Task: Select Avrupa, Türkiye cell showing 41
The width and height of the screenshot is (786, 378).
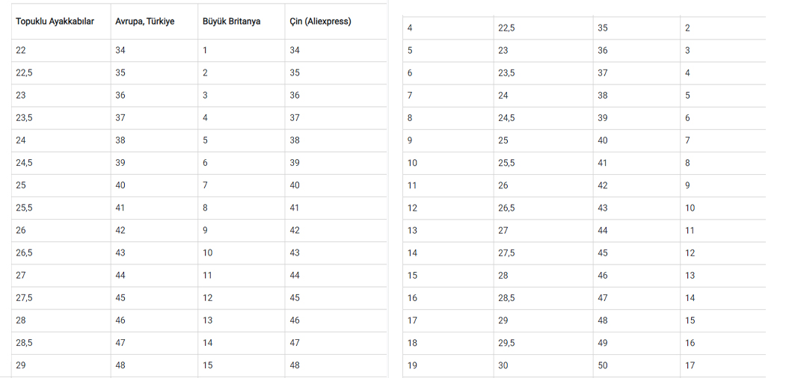Action: point(120,208)
